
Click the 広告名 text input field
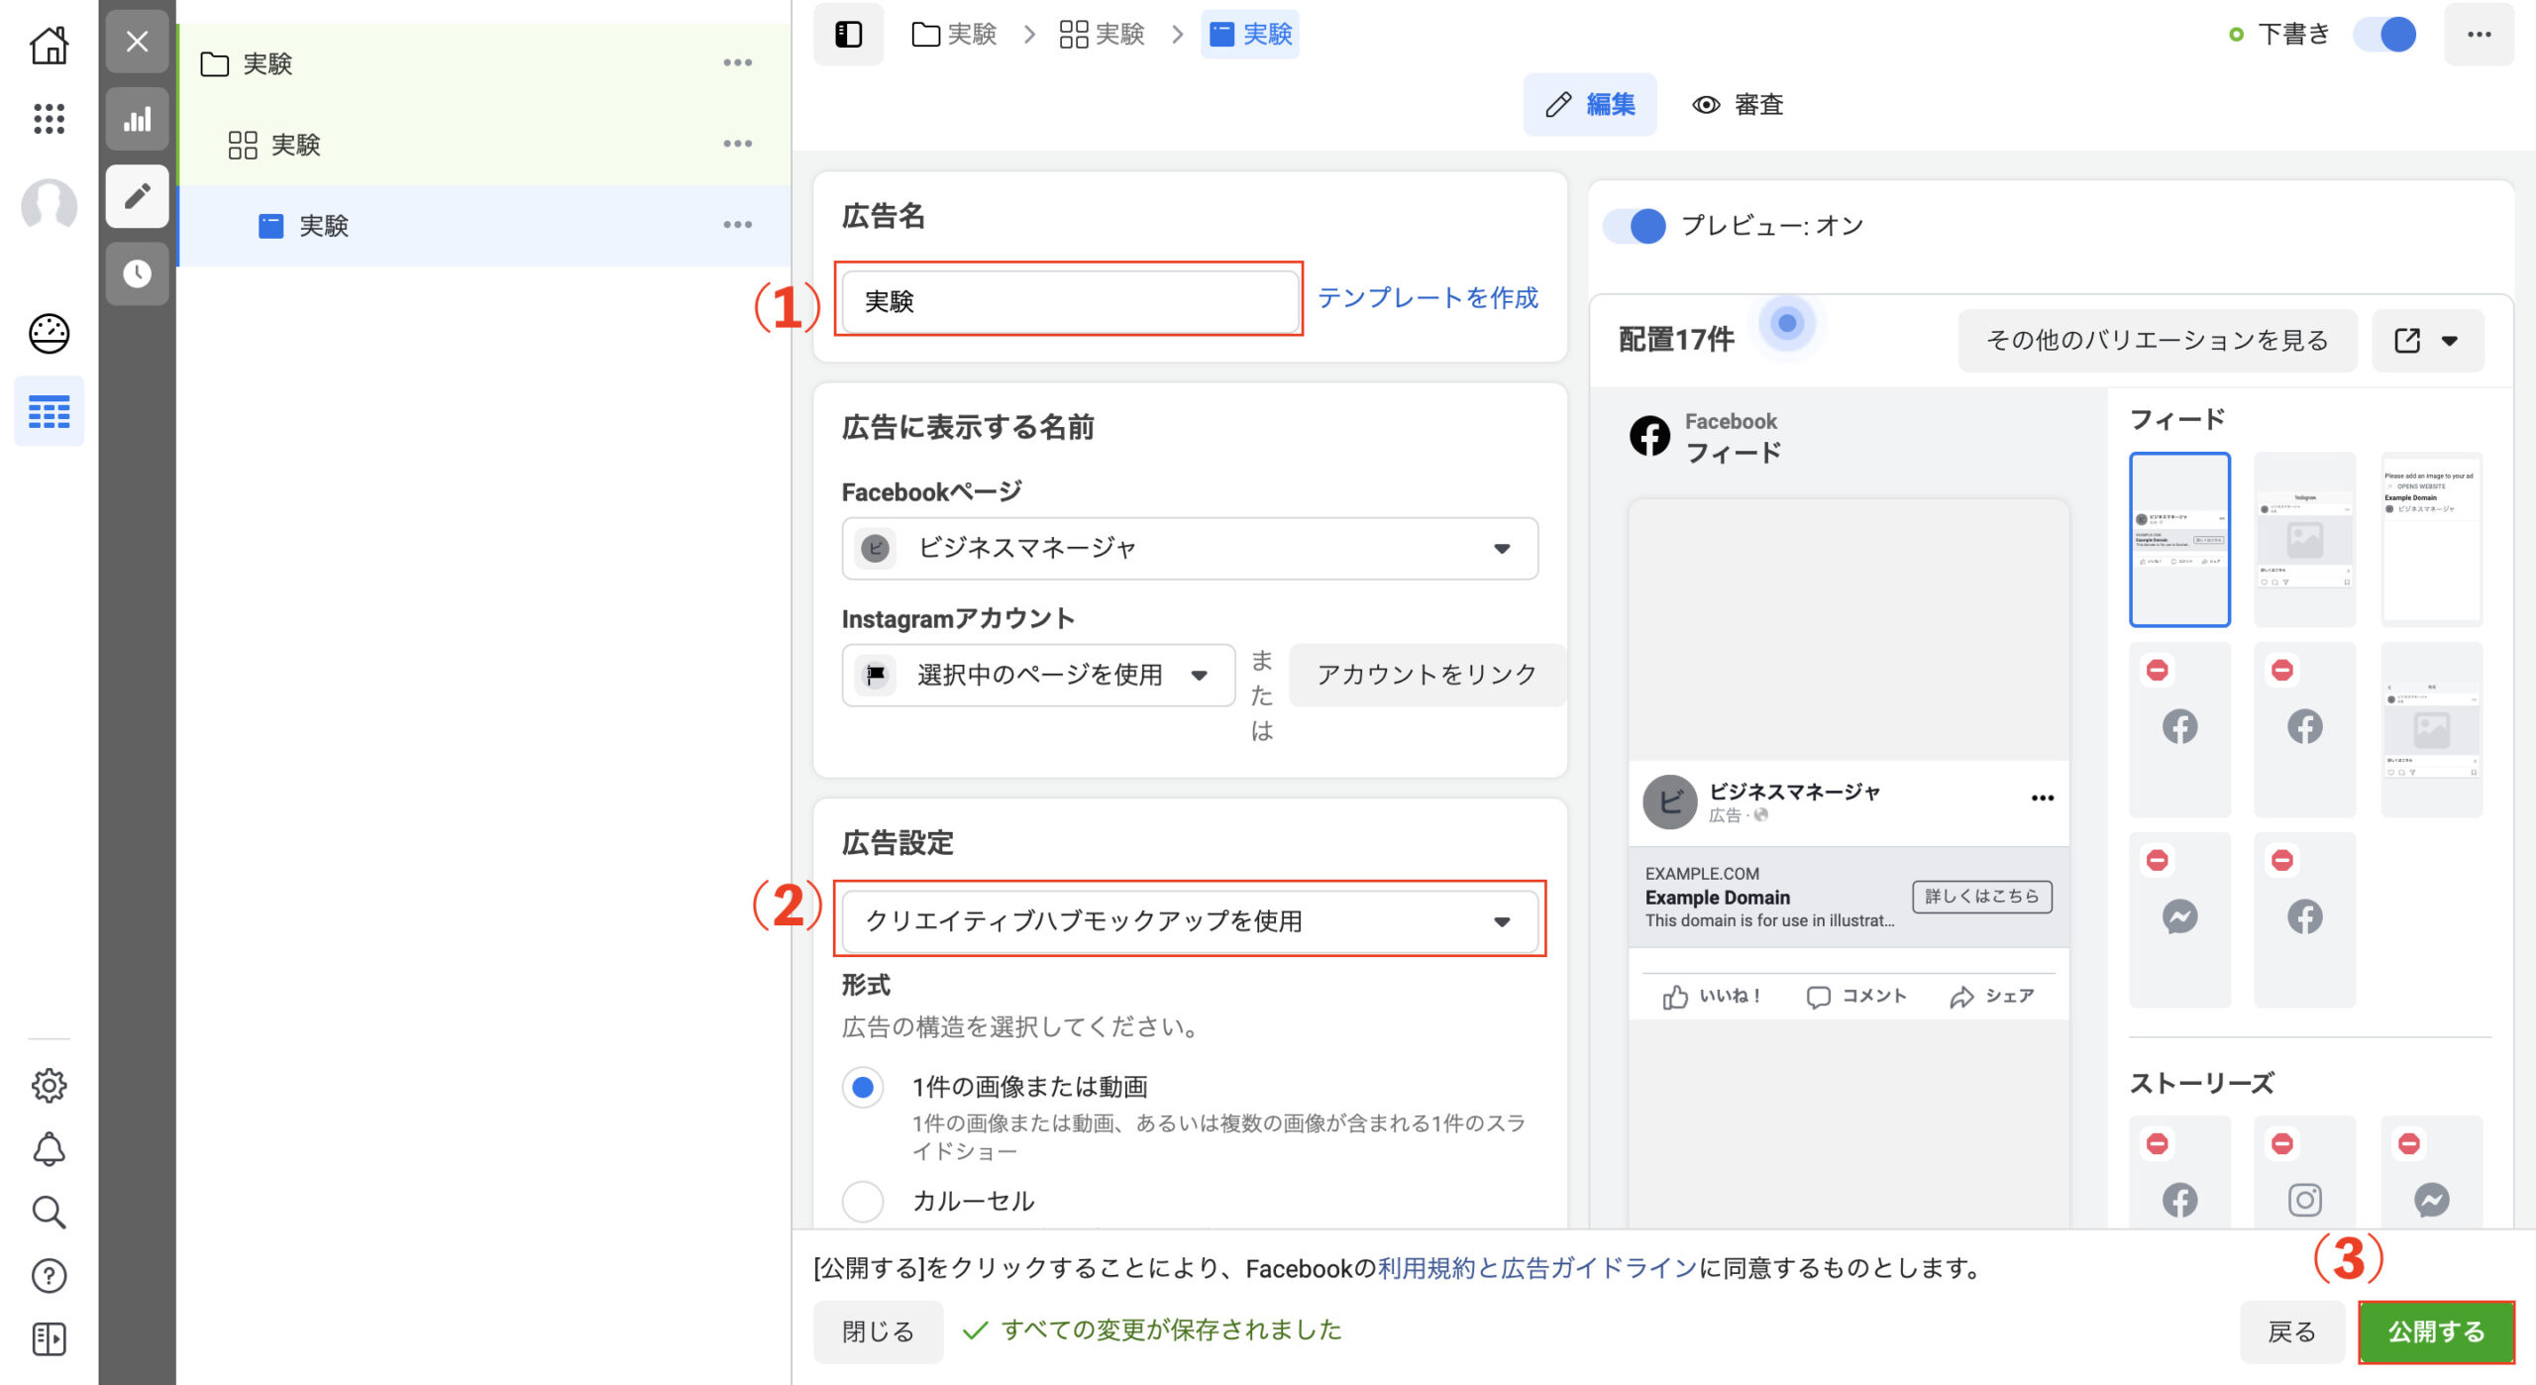(1069, 301)
